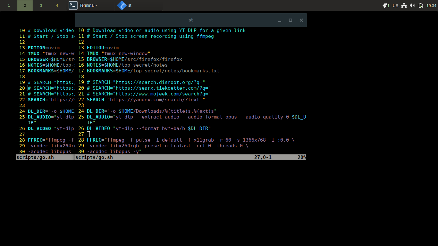
Task: Click the US keyboard layout indicator
Action: tap(395, 5)
